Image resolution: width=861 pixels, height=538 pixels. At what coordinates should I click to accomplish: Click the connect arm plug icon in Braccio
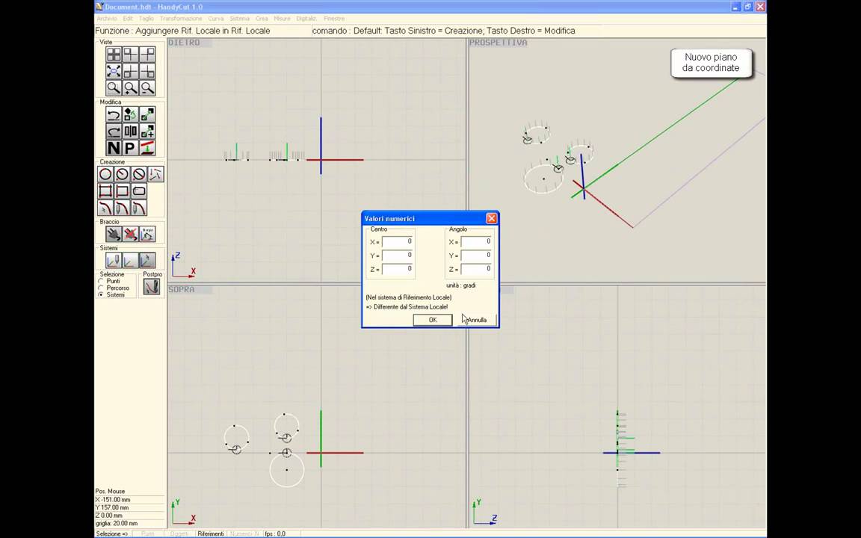pyautogui.click(x=114, y=235)
